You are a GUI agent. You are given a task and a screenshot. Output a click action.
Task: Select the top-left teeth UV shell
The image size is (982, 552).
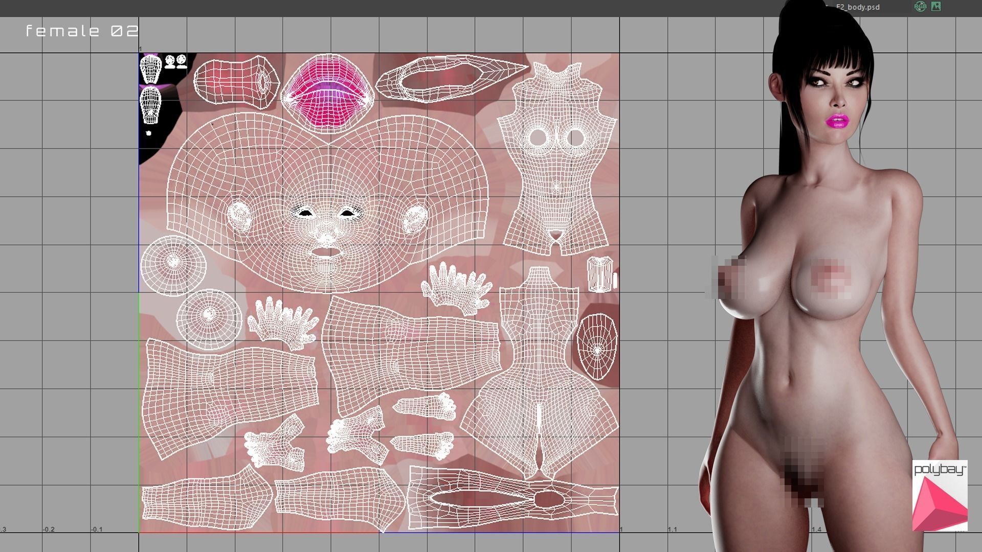(150, 69)
